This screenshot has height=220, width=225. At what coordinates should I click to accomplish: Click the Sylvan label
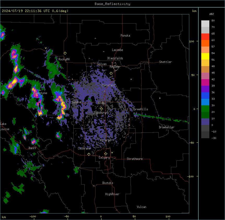coord(102,64)
